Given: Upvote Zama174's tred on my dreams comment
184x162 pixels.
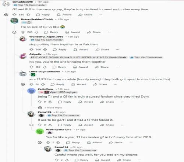Looking at the screenshot, I should pos(57,160).
